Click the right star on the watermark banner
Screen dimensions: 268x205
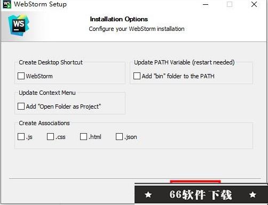(x=253, y=195)
